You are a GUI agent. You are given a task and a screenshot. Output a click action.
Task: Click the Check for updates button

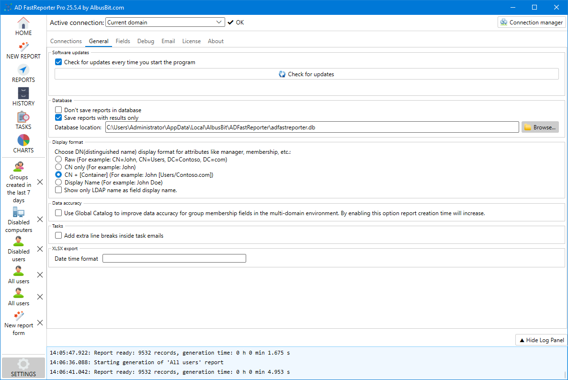coord(307,74)
